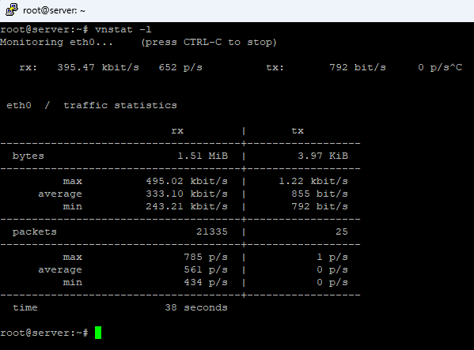Click the PuTTY icon in title bar
The width and height of the screenshot is (474, 350).
point(12,10)
